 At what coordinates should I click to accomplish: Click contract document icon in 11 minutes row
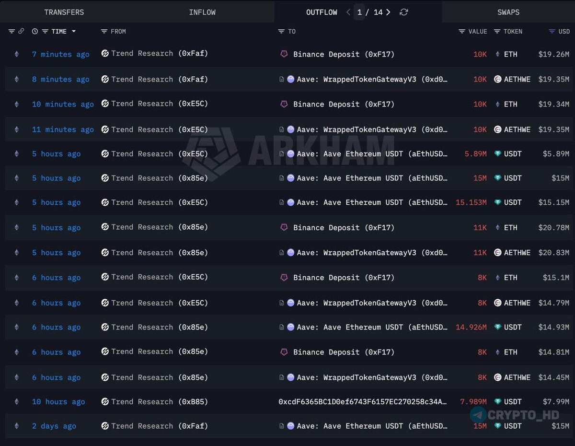point(282,129)
